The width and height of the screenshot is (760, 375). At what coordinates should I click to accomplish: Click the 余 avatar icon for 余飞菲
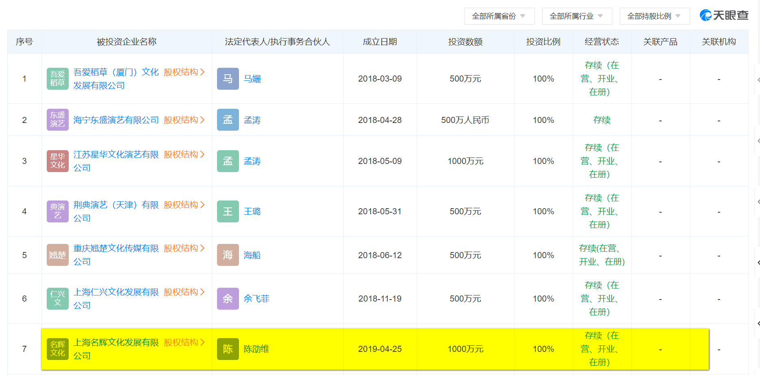coord(228,299)
